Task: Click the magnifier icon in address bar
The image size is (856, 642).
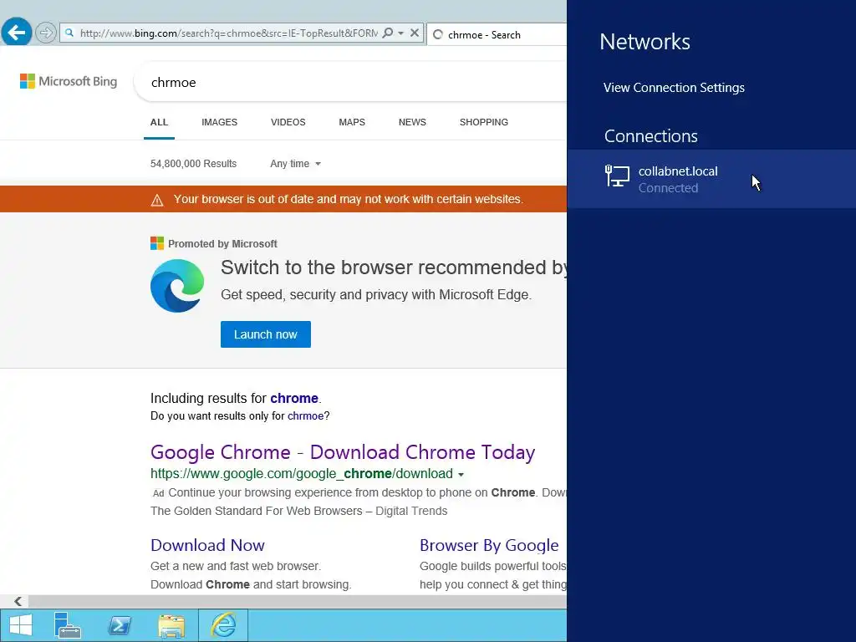Action: (x=388, y=33)
